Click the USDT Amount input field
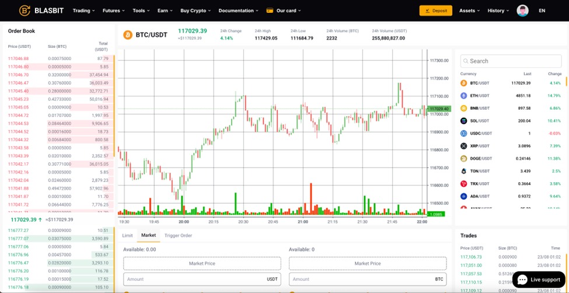The image size is (569, 293). [196, 280]
